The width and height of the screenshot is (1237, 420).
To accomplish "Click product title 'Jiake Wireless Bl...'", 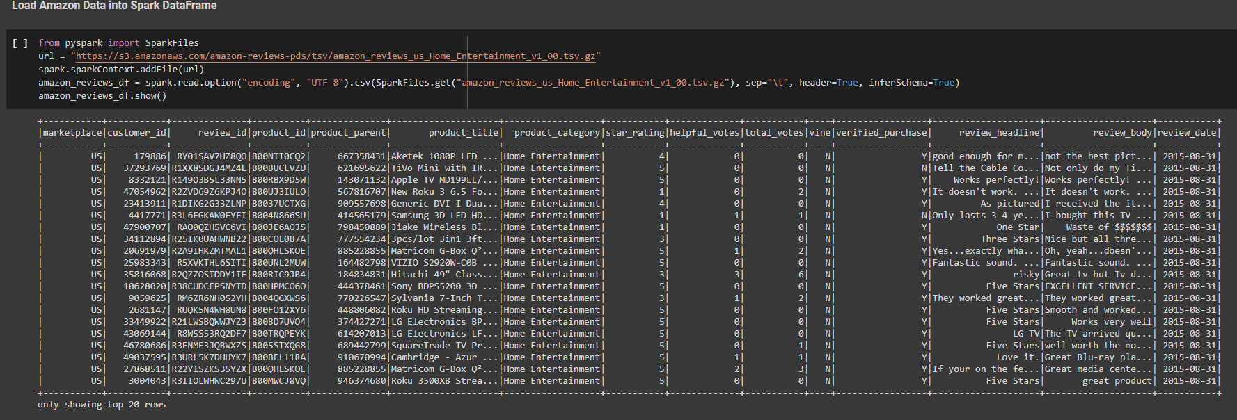I will (445, 227).
